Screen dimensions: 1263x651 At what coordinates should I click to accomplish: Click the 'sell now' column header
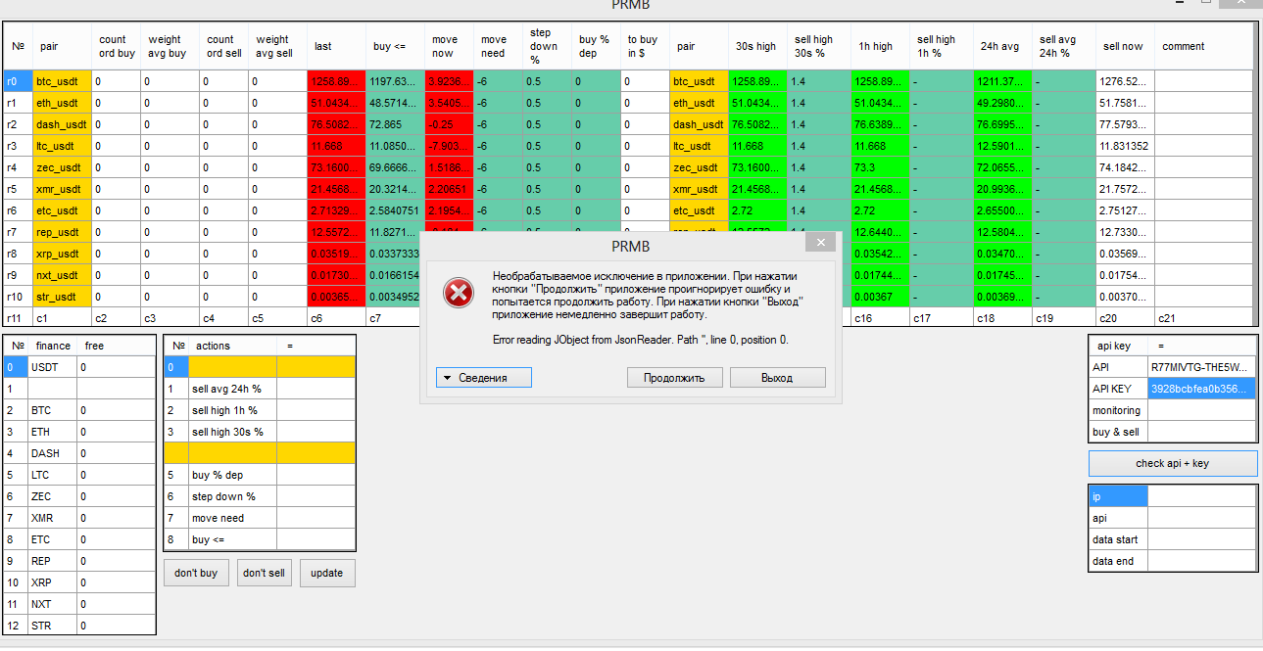pyautogui.click(x=1124, y=46)
